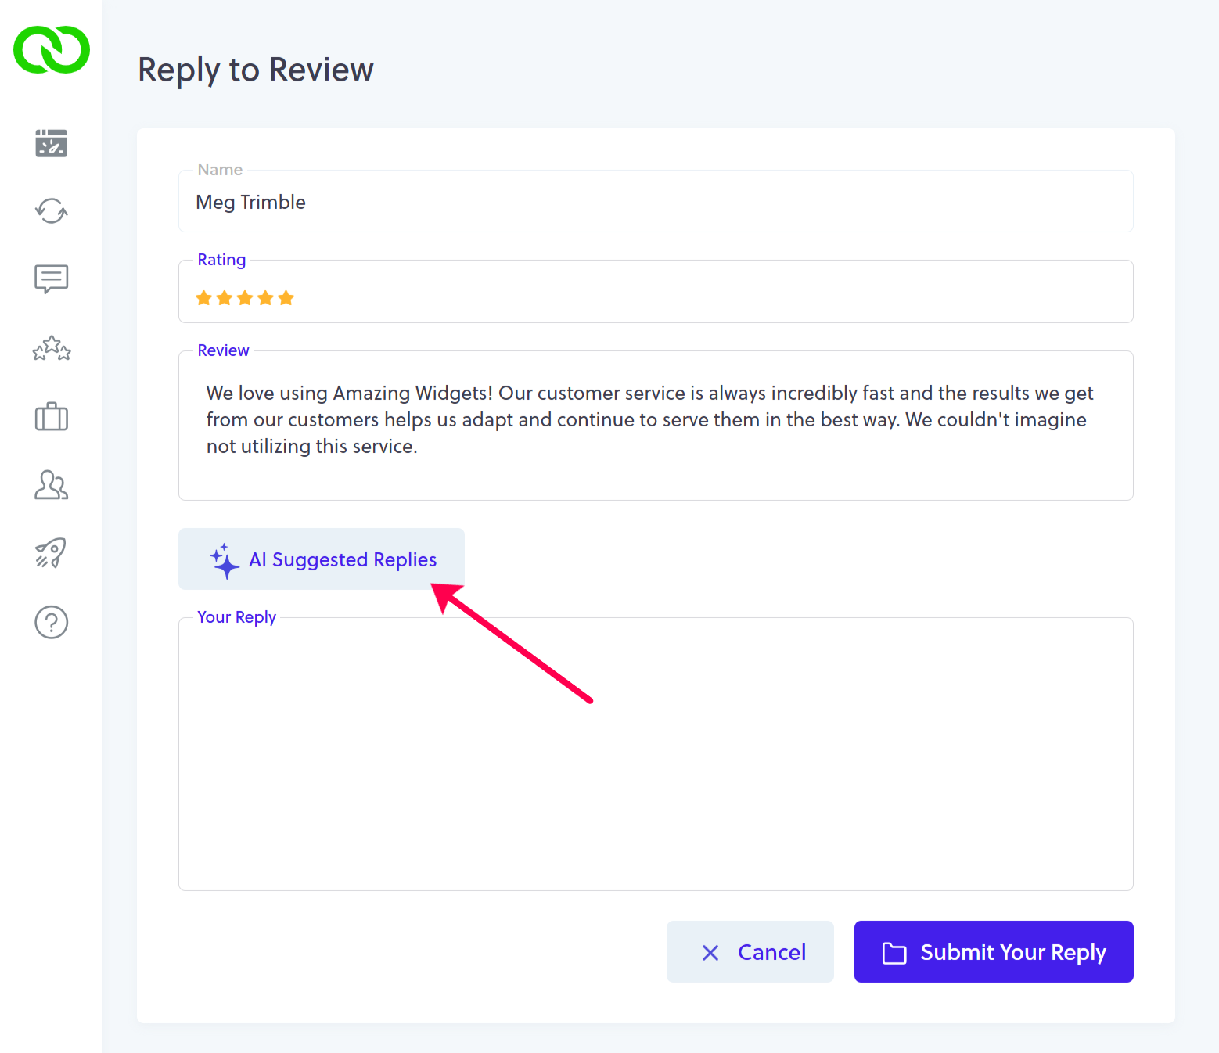Open the briefcase sidebar icon
Viewport: 1219px width, 1053px height.
click(x=52, y=416)
